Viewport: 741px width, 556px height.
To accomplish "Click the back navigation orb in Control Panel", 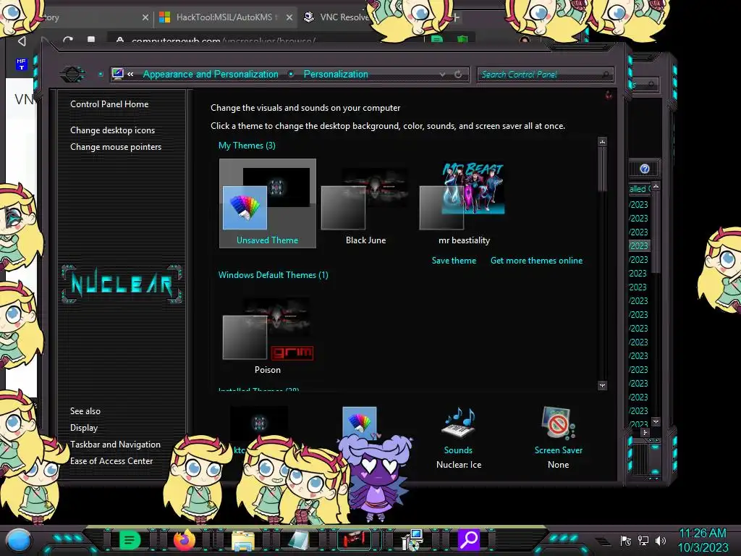I will [72, 74].
